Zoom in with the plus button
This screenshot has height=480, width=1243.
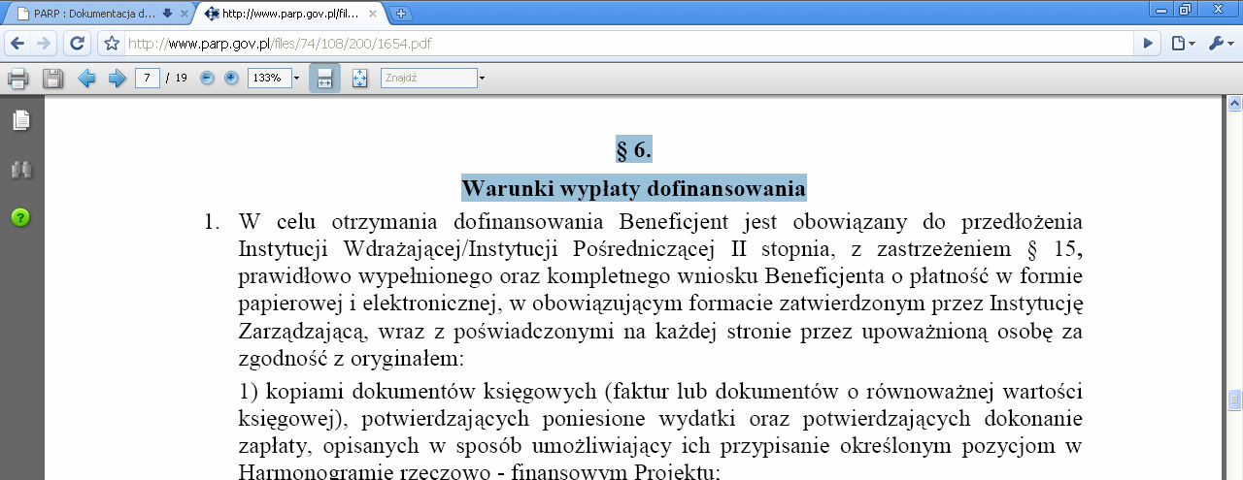pos(231,78)
